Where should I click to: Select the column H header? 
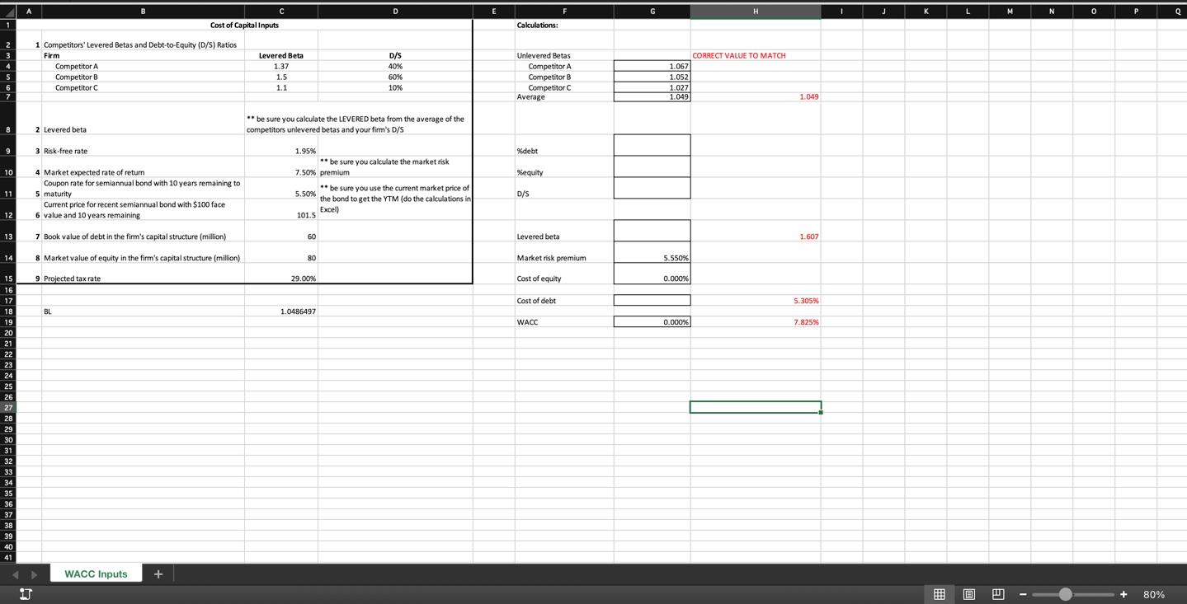coord(756,12)
